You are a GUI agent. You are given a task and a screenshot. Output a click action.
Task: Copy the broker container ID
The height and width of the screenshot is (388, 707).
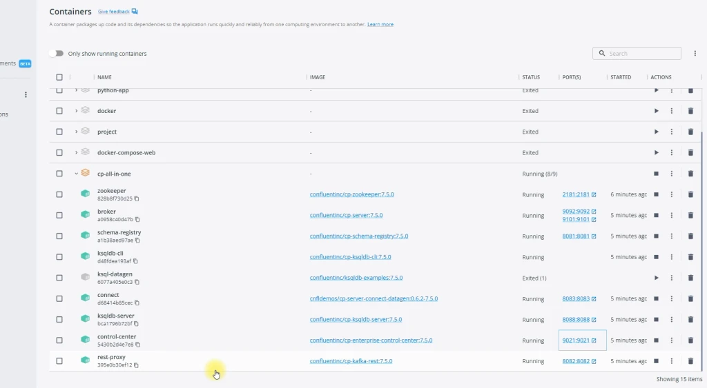pyautogui.click(x=137, y=220)
